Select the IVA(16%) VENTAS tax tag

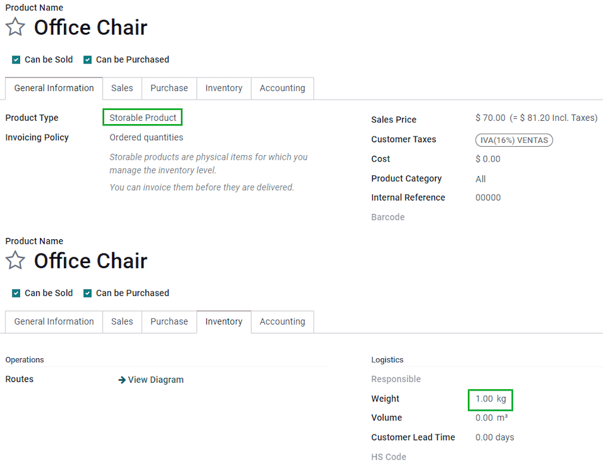click(x=514, y=140)
